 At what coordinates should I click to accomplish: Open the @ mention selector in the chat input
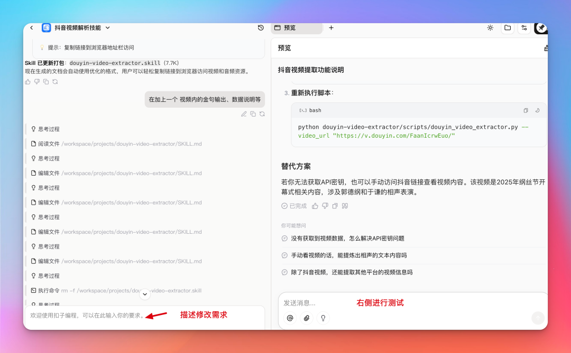pyautogui.click(x=290, y=318)
